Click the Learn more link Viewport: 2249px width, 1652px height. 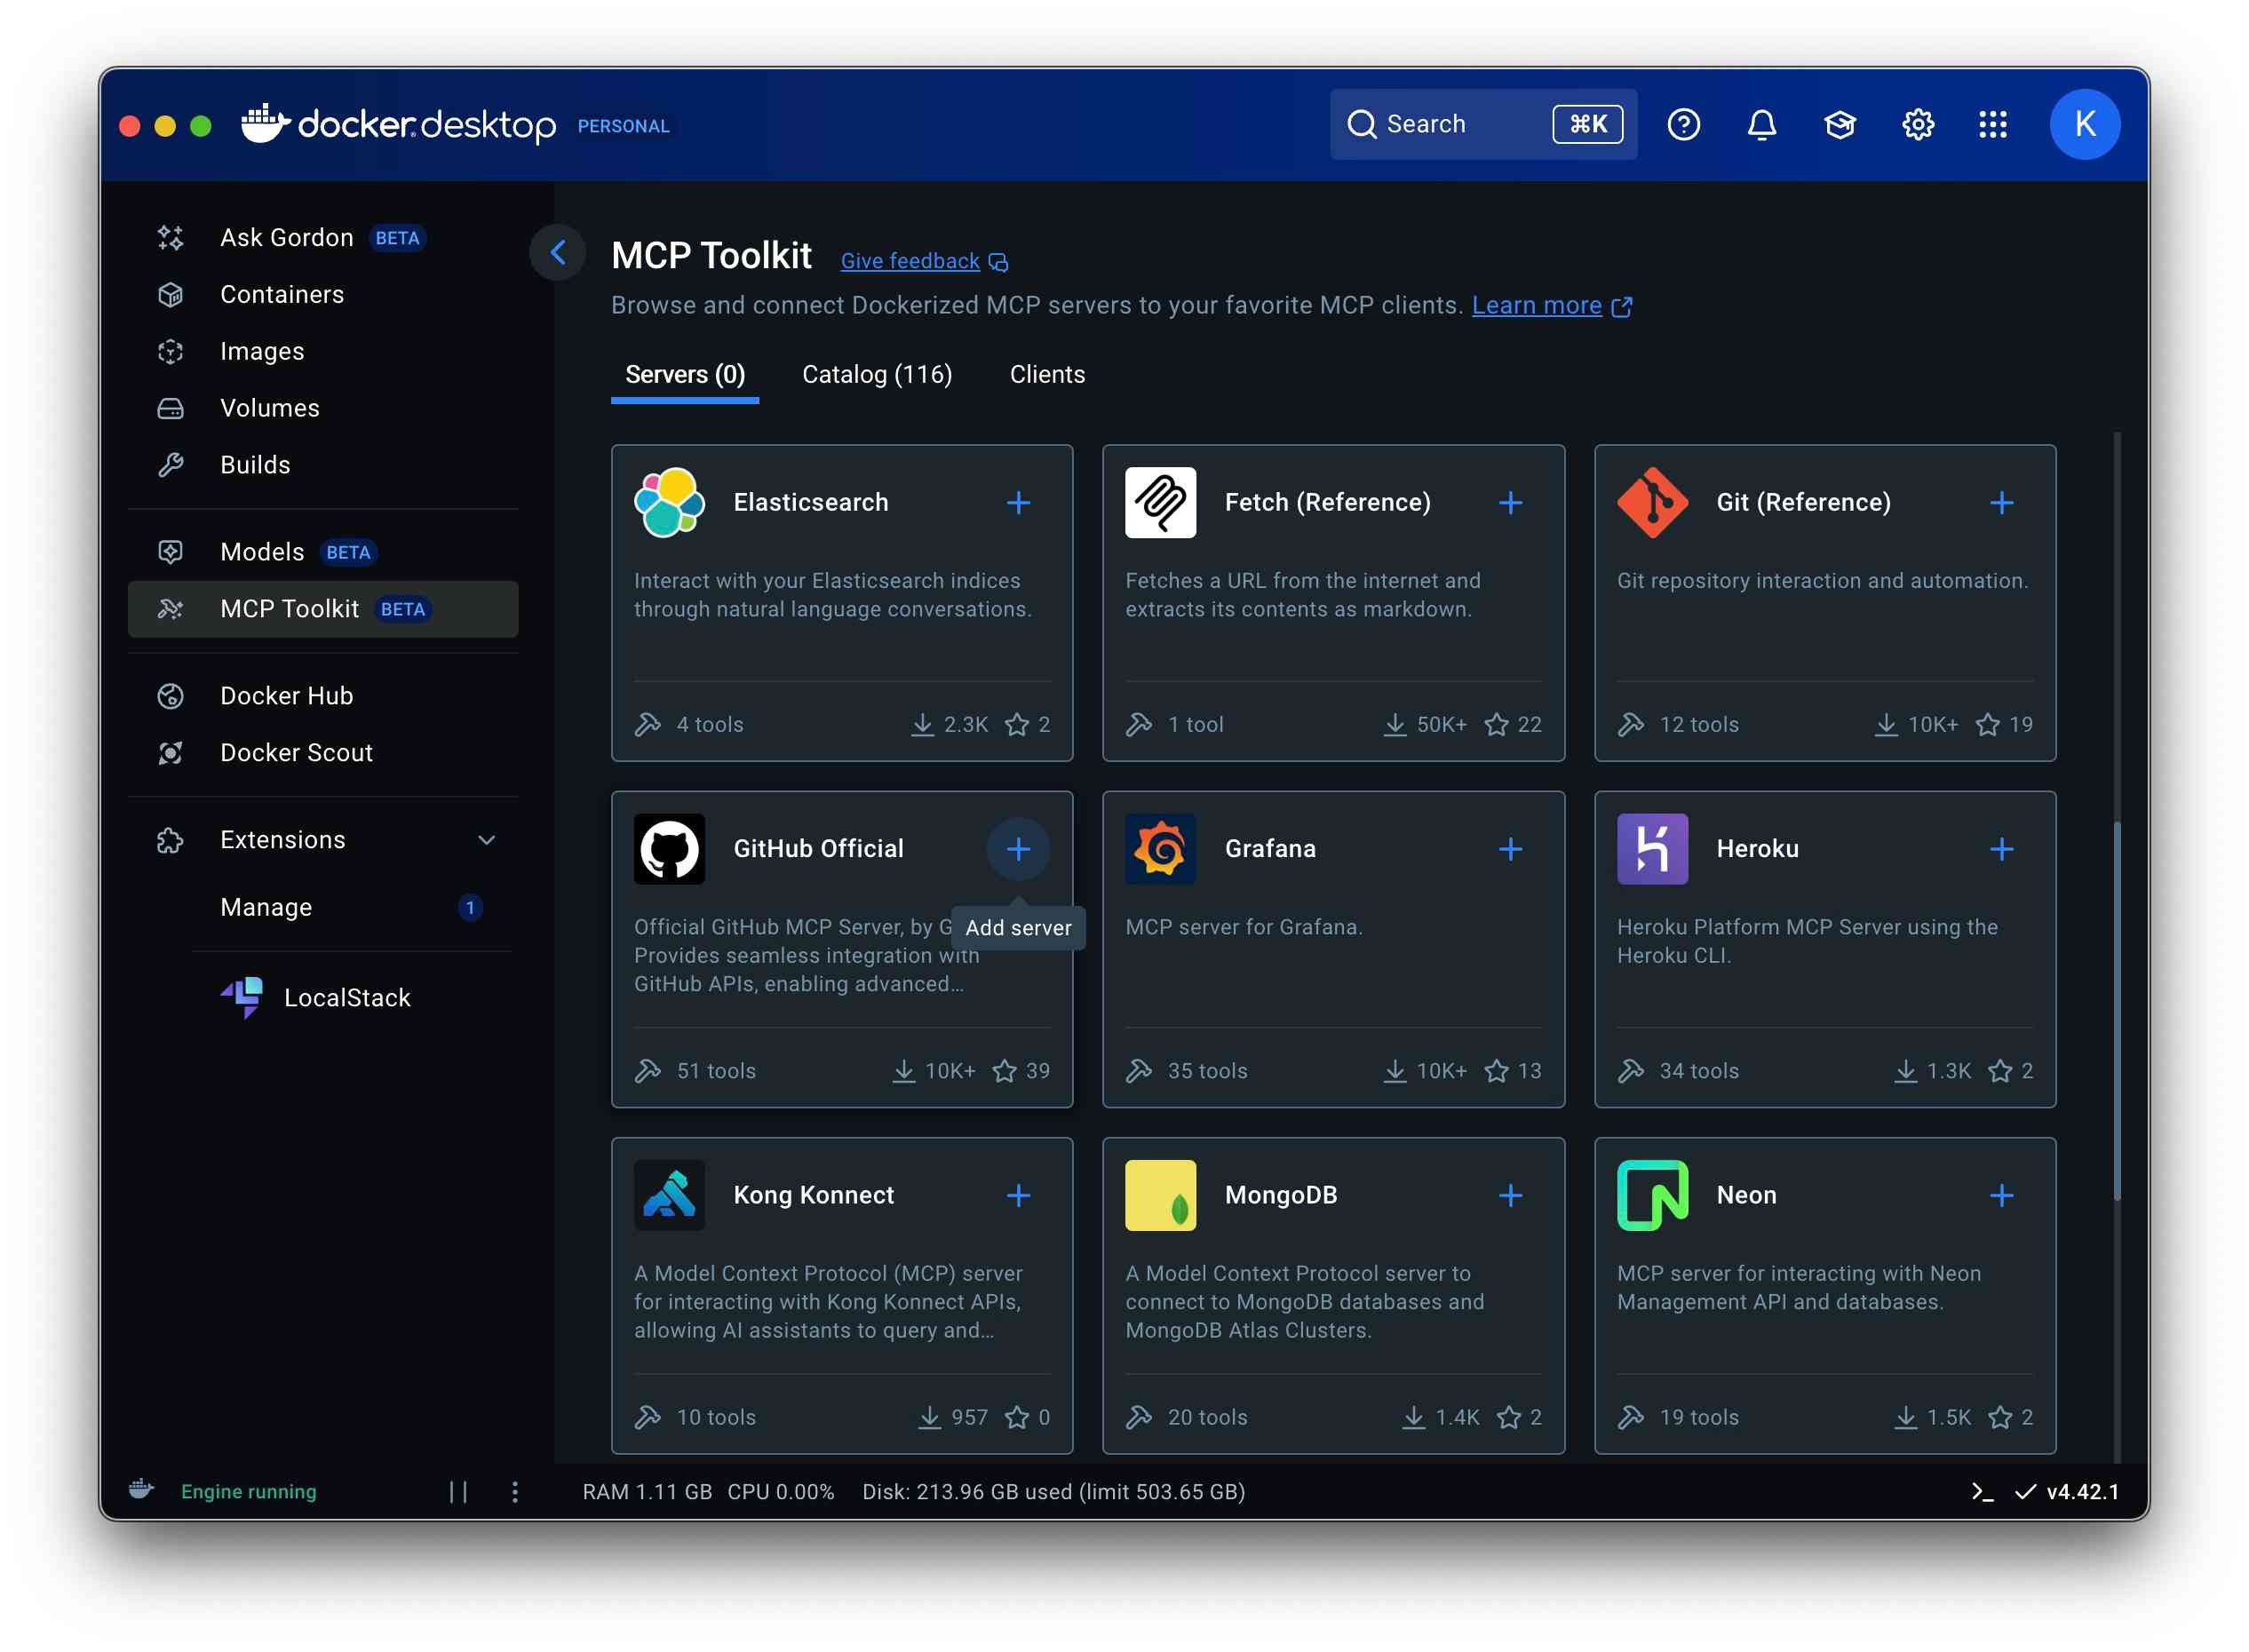click(x=1536, y=305)
